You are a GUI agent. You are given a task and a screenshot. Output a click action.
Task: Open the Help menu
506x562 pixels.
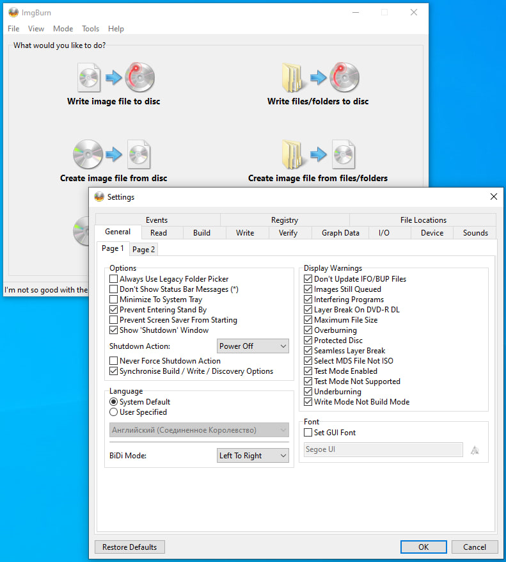(116, 29)
